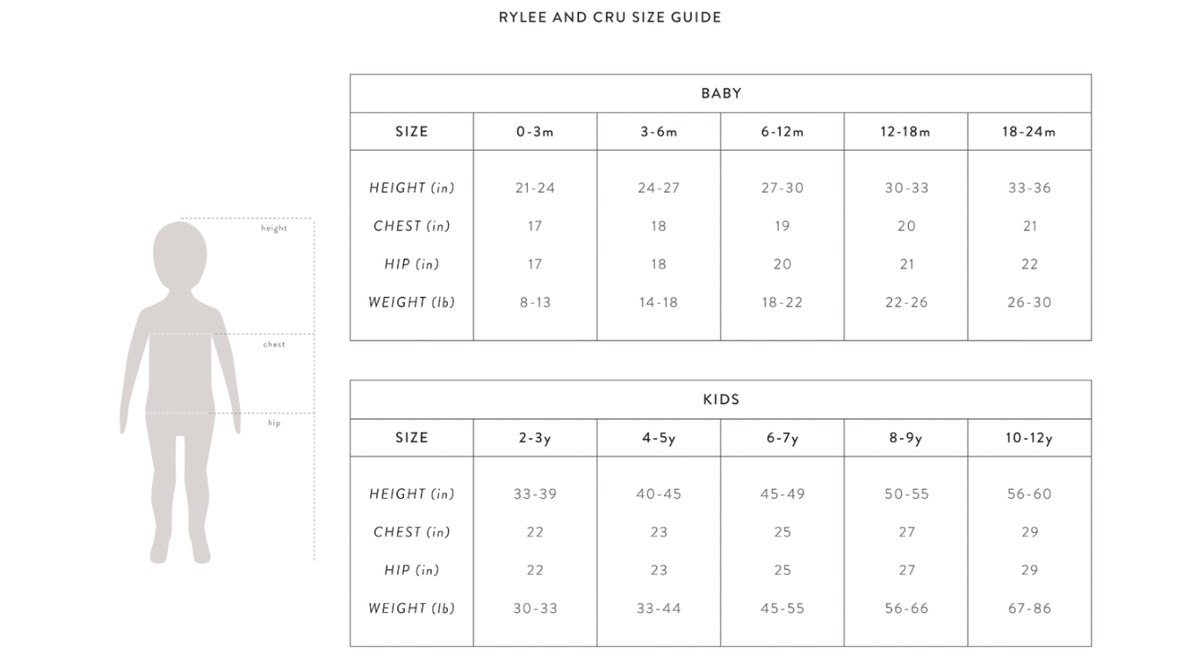Image resolution: width=1180 pixels, height=661 pixels.
Task: Click the kids table HIP (in) row label
Action: [x=412, y=570]
